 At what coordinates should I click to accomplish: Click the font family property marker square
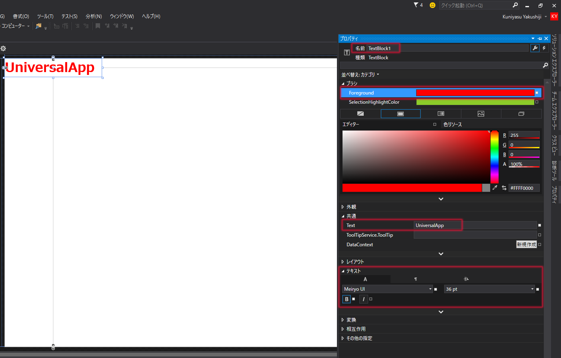tap(435, 289)
